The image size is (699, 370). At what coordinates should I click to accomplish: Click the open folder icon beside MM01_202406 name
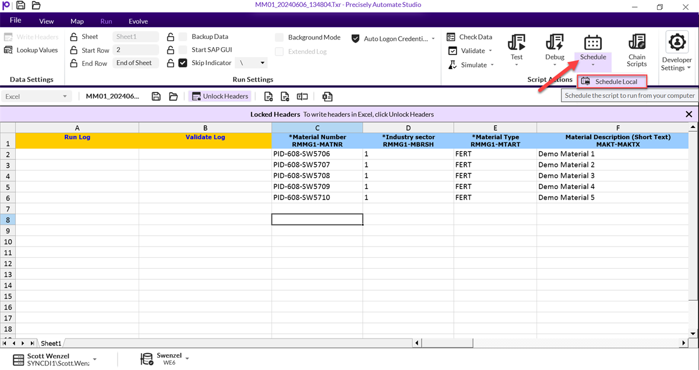(x=173, y=97)
